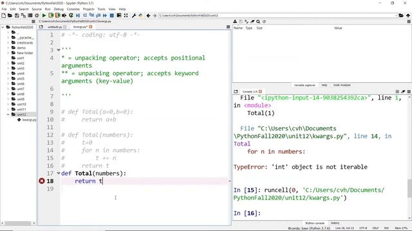Click the project explorer horizontal scrollbar
The height and width of the screenshot is (231, 412).
(18, 223)
